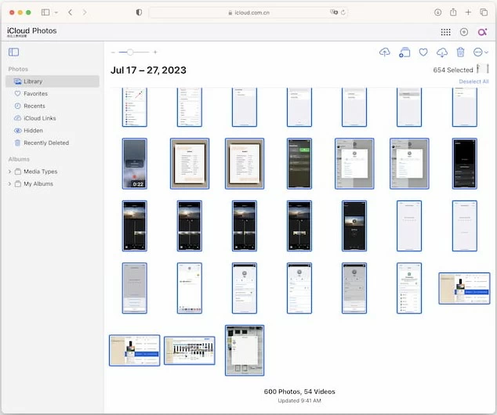
Task: Open the Hidden photos section
Action: [33, 131]
